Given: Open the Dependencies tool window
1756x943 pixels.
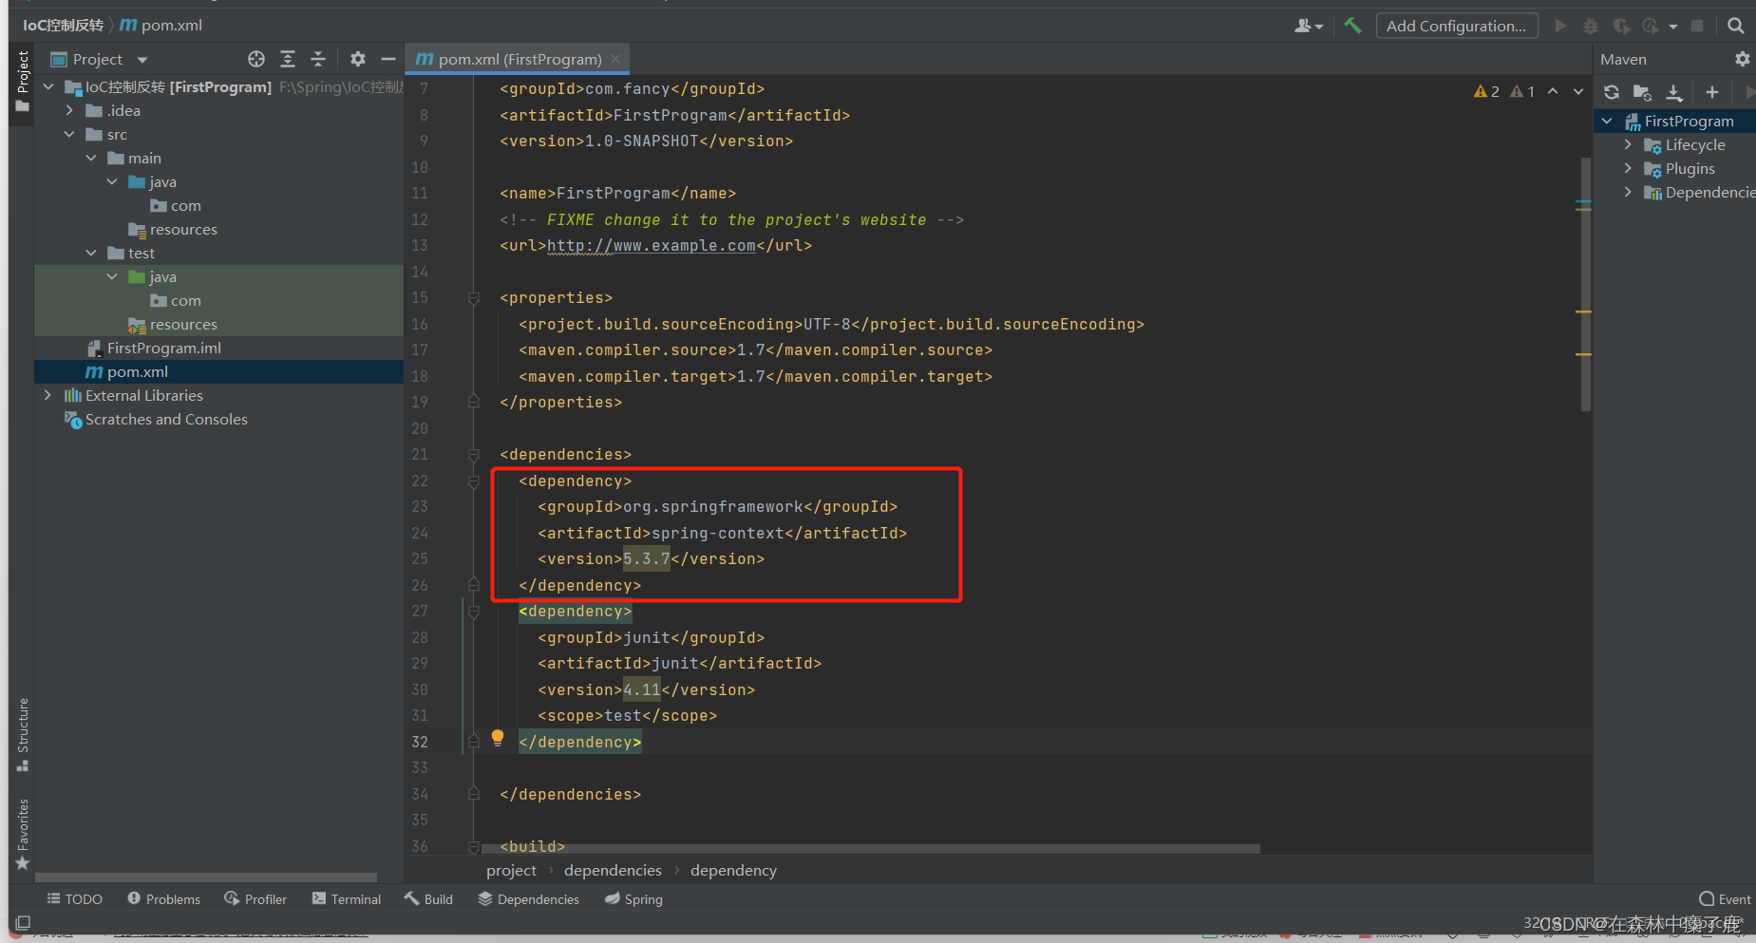Looking at the screenshot, I should pos(529,898).
